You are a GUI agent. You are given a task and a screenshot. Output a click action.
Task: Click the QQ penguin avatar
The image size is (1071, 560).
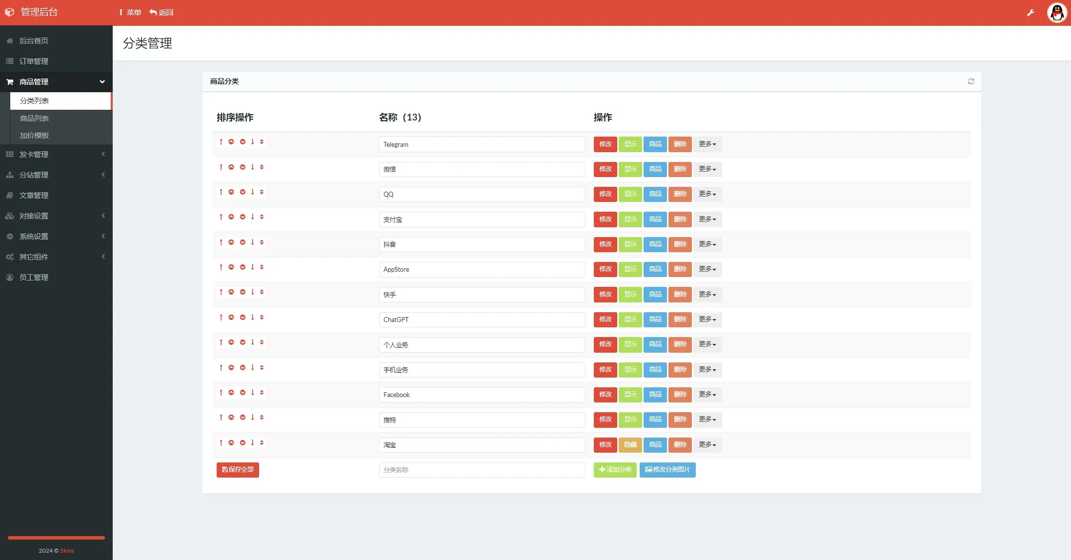(1057, 13)
